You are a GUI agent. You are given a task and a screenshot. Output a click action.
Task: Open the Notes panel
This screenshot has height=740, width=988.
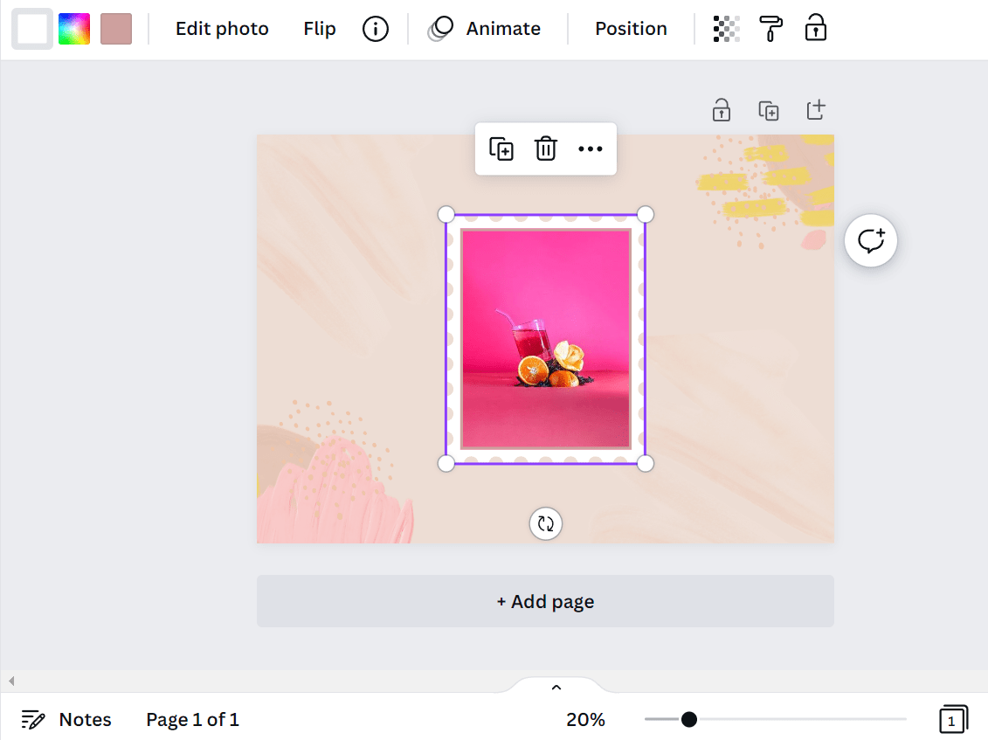click(x=66, y=719)
